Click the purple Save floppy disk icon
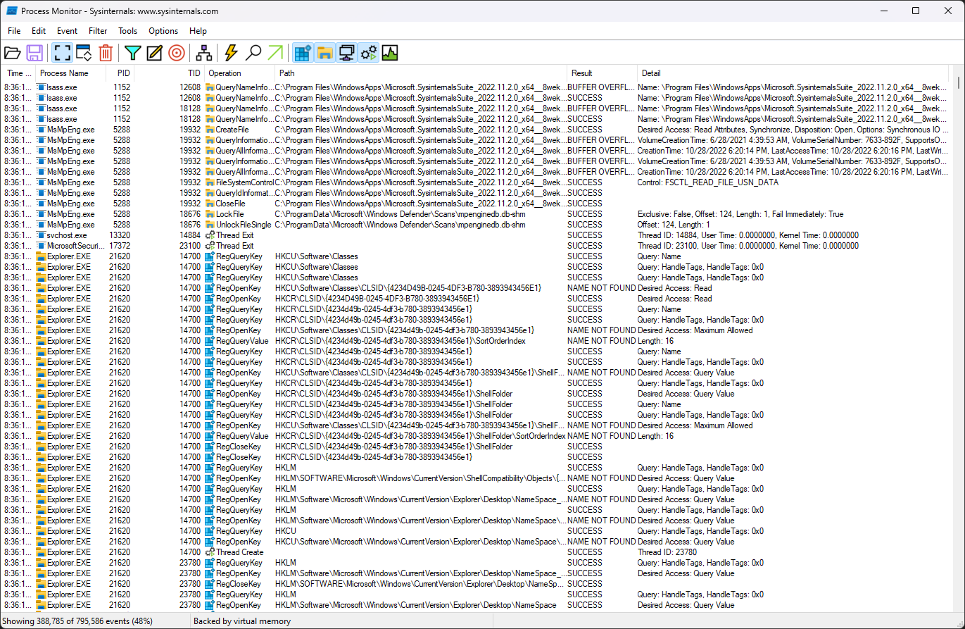The image size is (965, 629). (34, 53)
